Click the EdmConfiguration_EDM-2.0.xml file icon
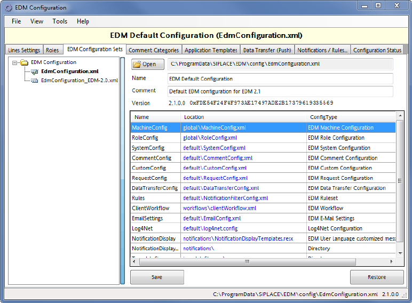This screenshot has width=412, height=303. (x=35, y=81)
